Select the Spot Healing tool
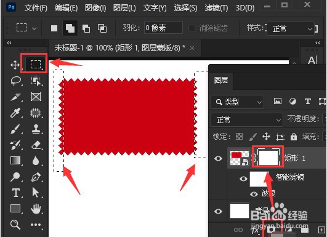Image resolution: width=327 pixels, height=237 pixels. pos(36,113)
